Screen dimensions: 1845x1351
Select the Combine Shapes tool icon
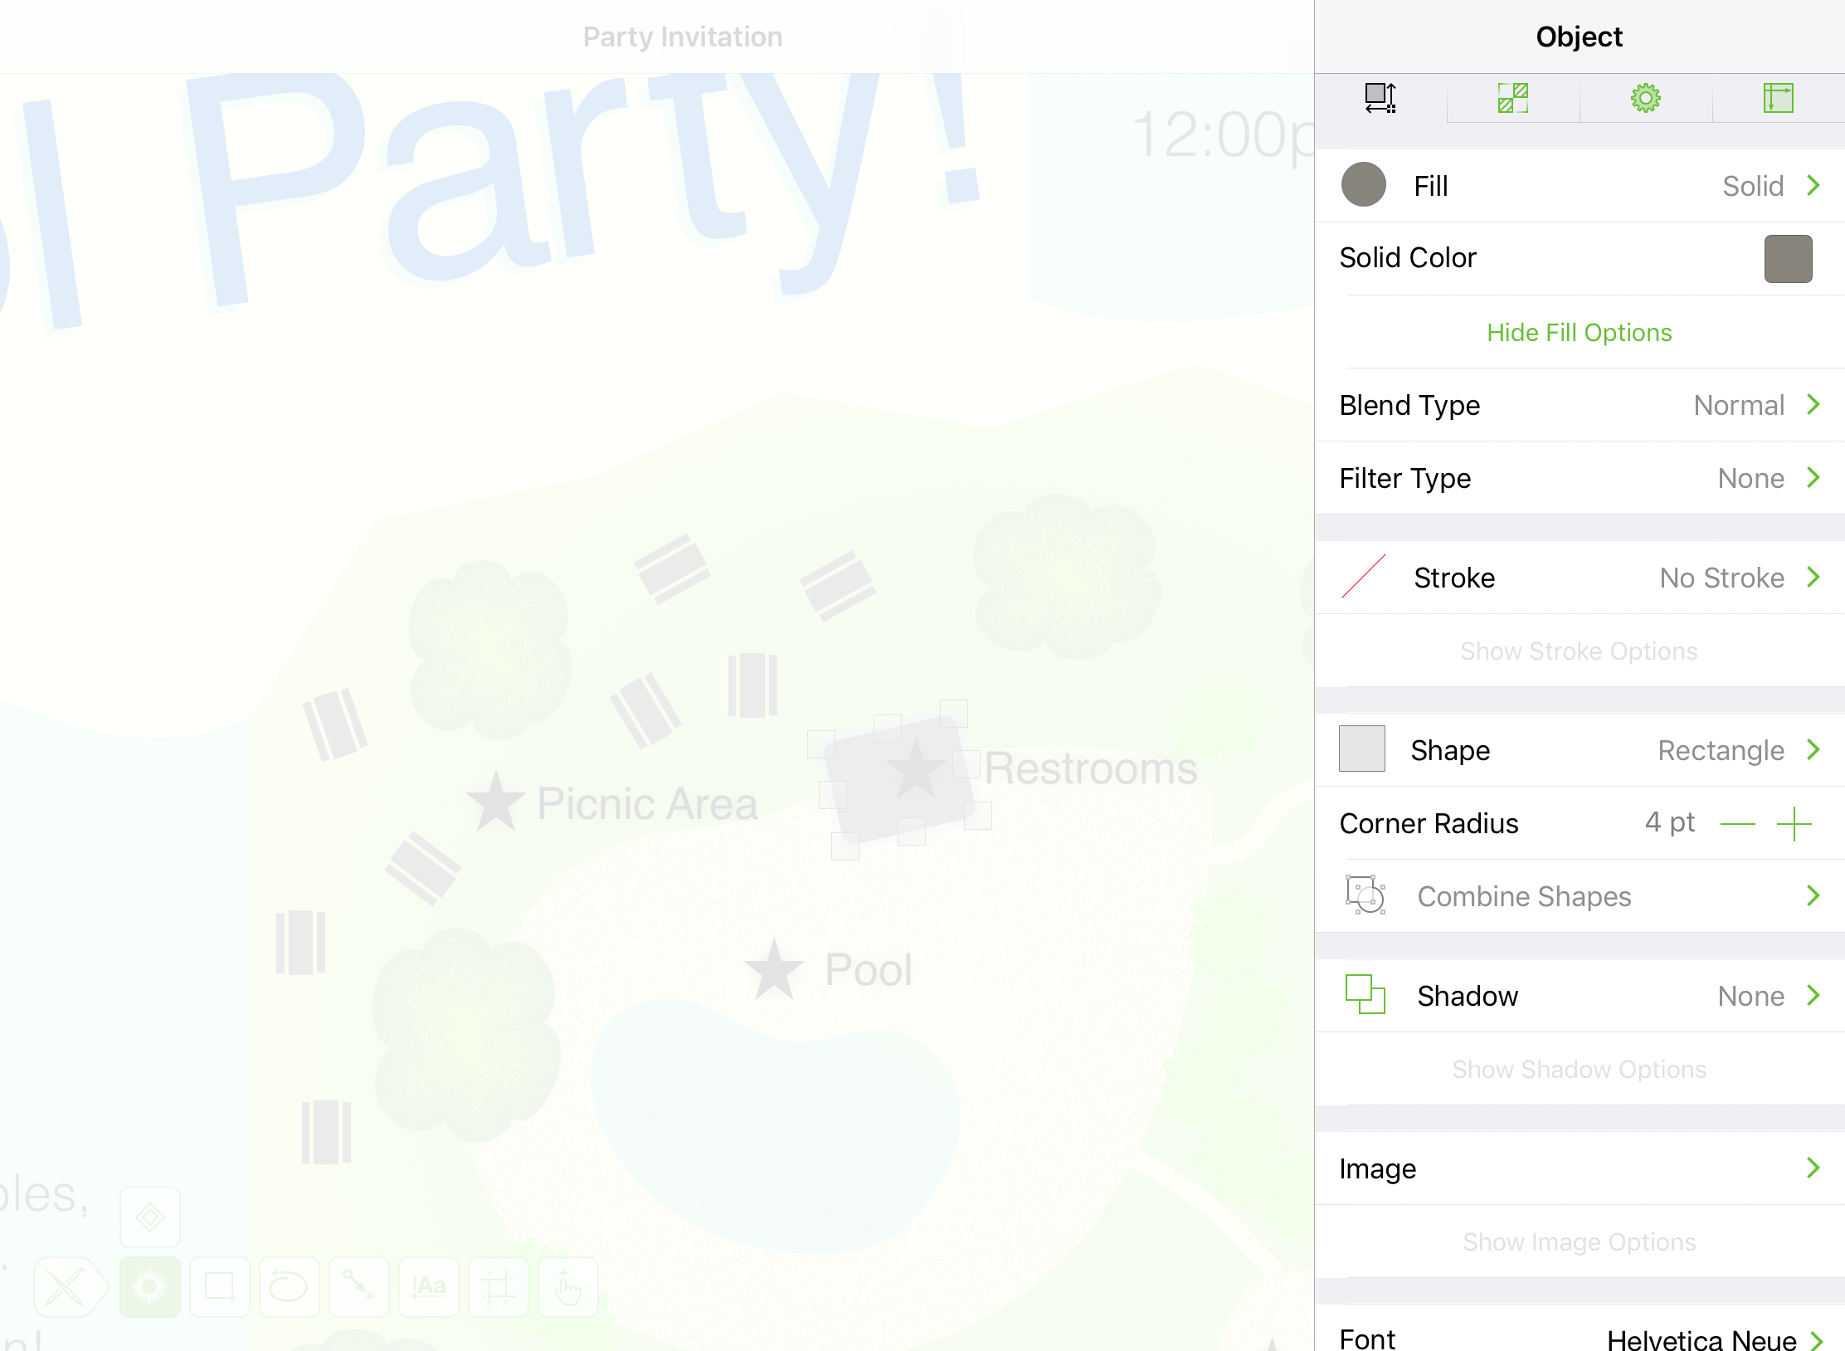coord(1365,895)
